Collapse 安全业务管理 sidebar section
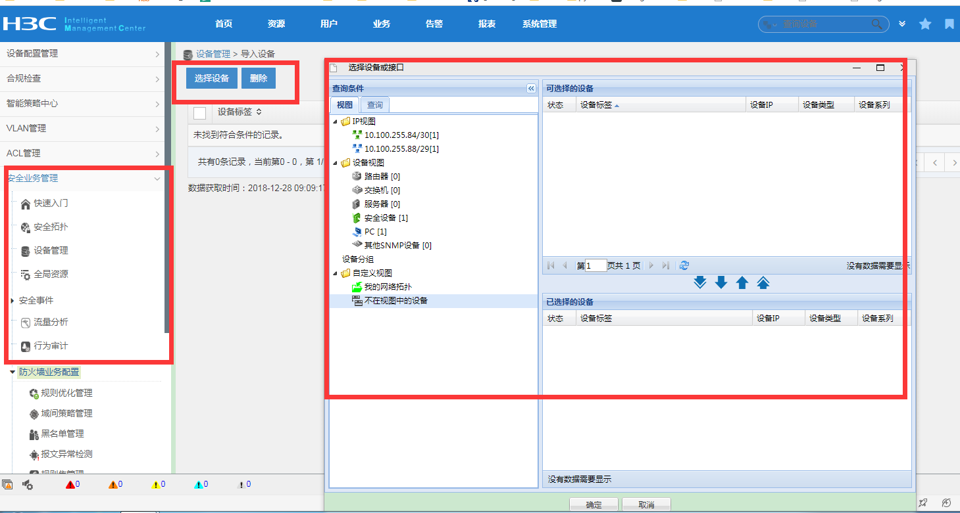 [82, 178]
